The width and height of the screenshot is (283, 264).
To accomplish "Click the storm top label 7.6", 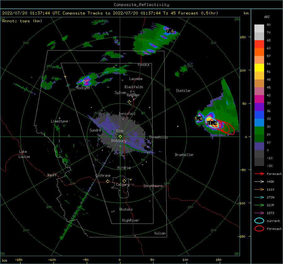I will [x=170, y=31].
